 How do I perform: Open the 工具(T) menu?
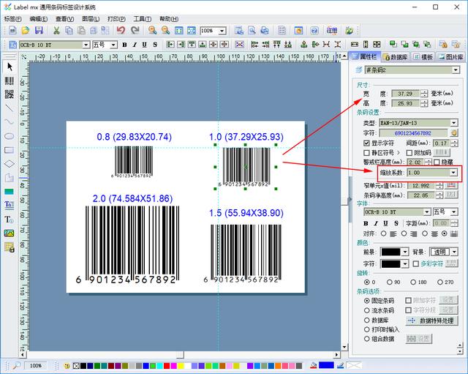142,19
